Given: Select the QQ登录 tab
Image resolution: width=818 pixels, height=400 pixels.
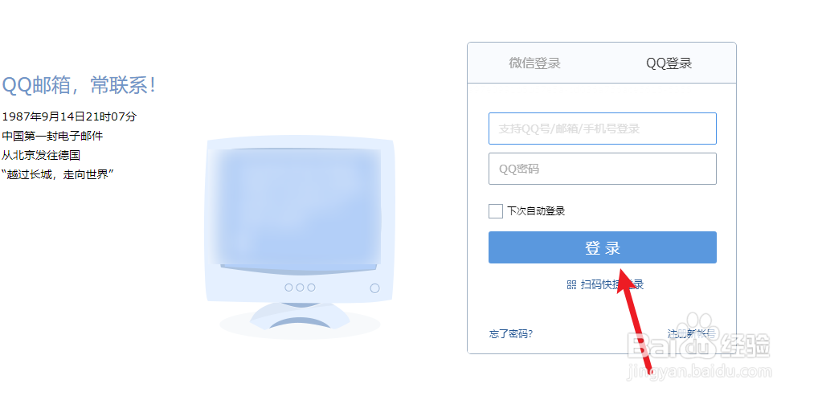Looking at the screenshot, I should [669, 63].
